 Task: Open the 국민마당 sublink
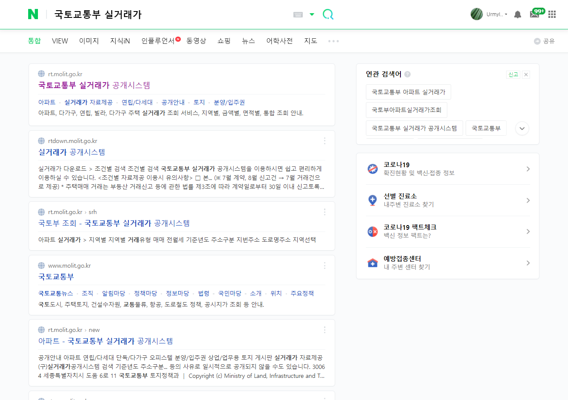[x=230, y=293]
